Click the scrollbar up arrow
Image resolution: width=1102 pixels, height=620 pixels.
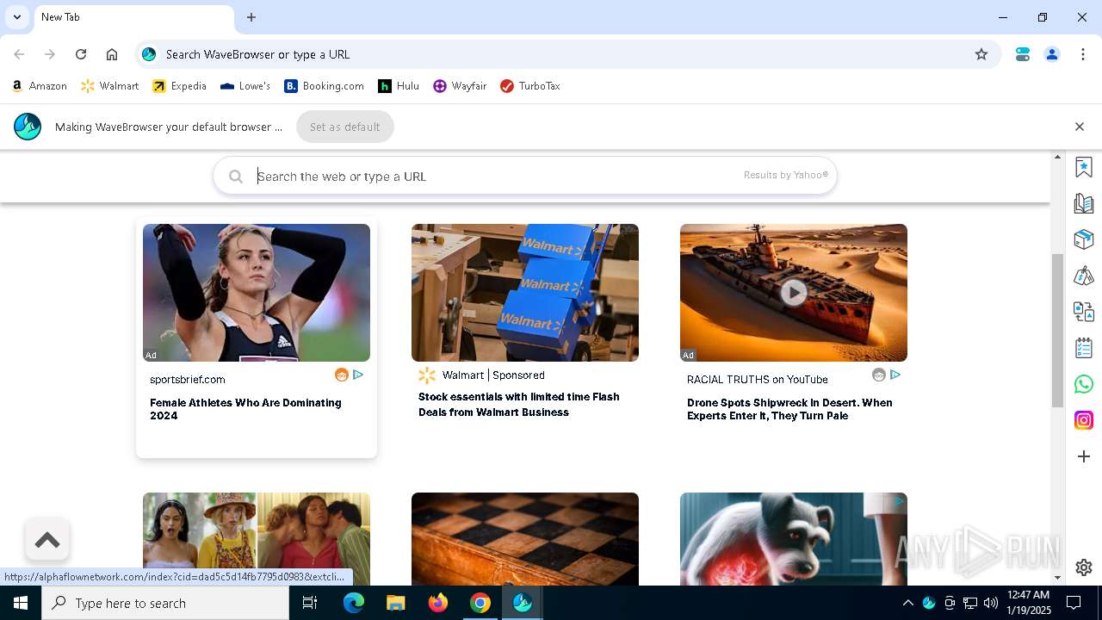(1058, 157)
